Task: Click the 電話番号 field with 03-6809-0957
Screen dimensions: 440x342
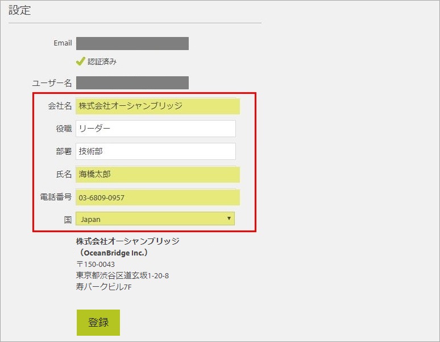Action: coord(157,197)
